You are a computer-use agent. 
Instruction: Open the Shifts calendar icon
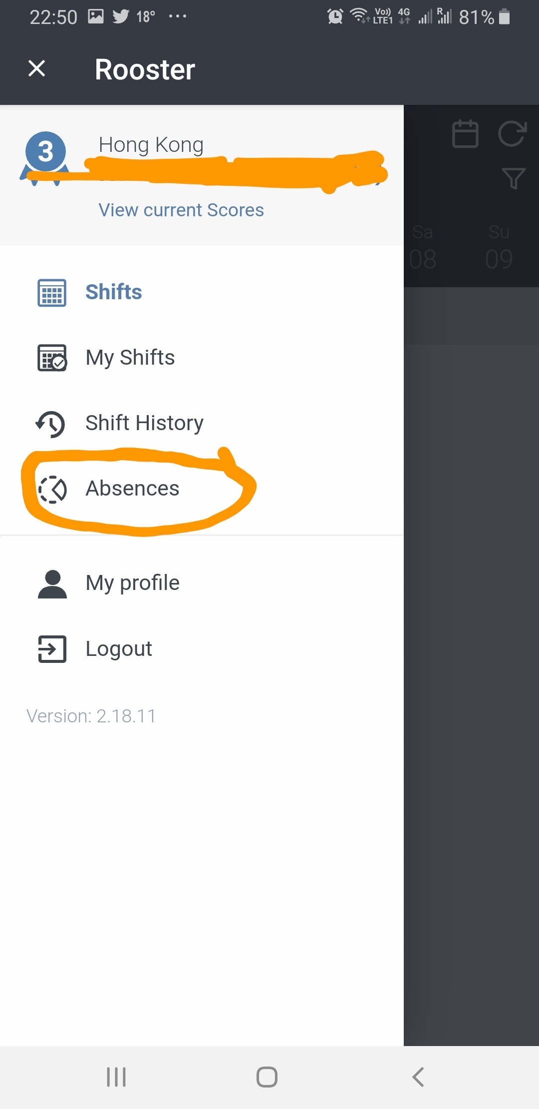pyautogui.click(x=52, y=293)
